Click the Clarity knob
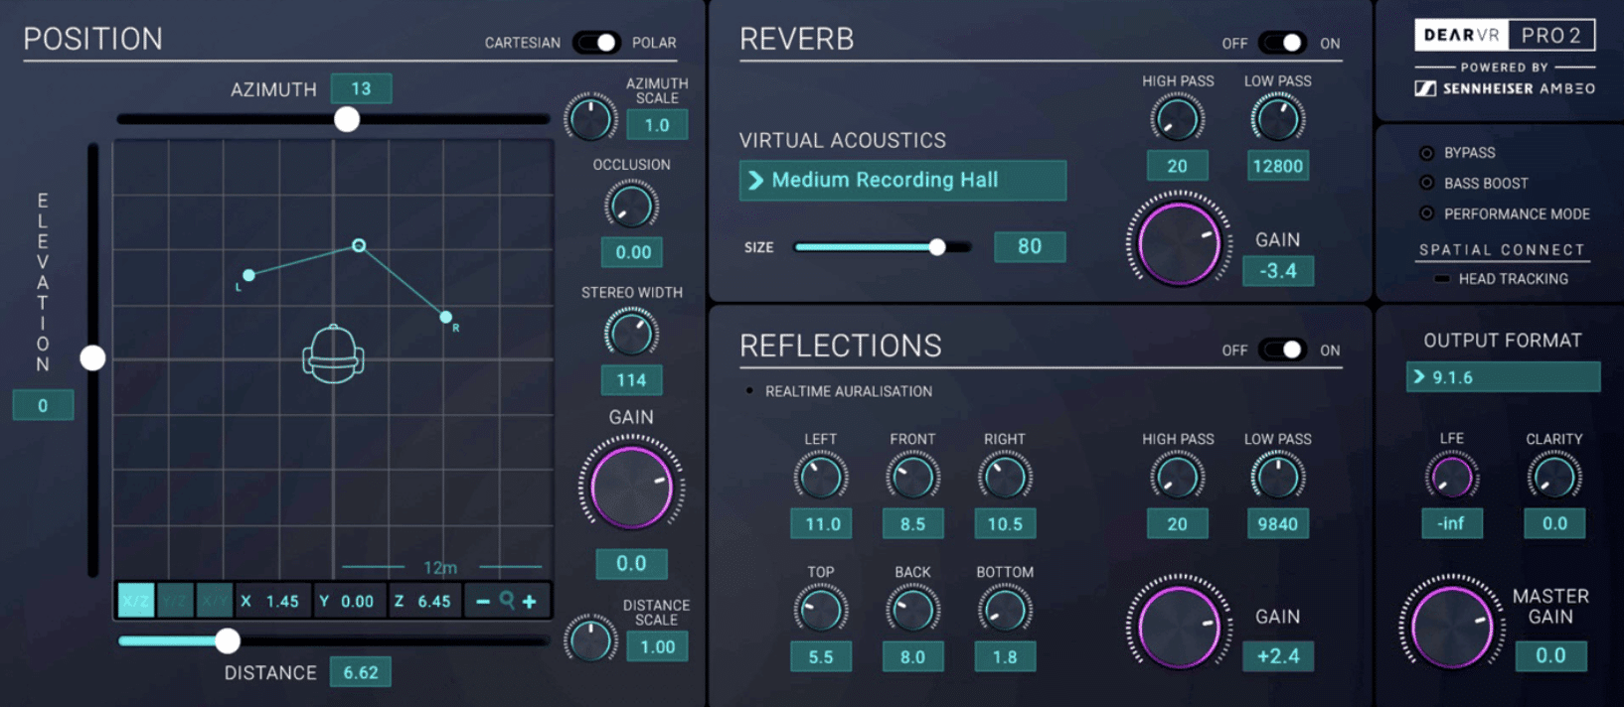The width and height of the screenshot is (1624, 707). [x=1554, y=477]
